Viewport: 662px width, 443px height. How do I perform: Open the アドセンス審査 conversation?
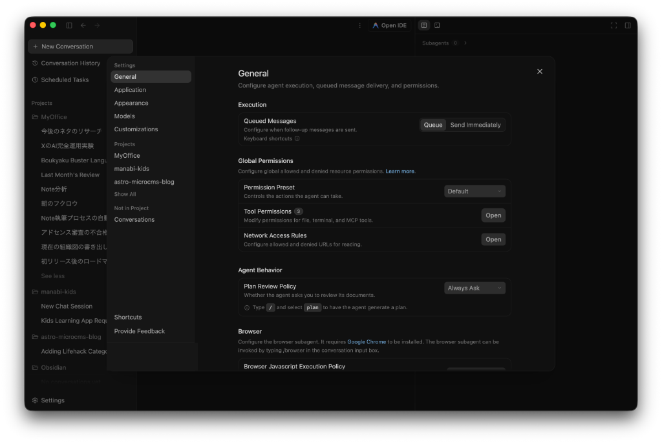tap(74, 233)
